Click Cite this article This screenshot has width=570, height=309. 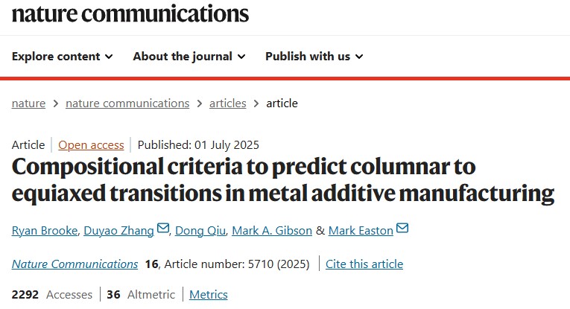364,264
